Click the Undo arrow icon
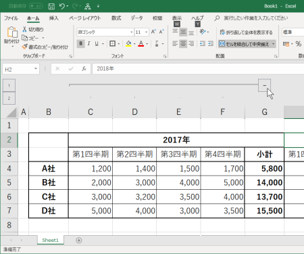 [x=62, y=6]
